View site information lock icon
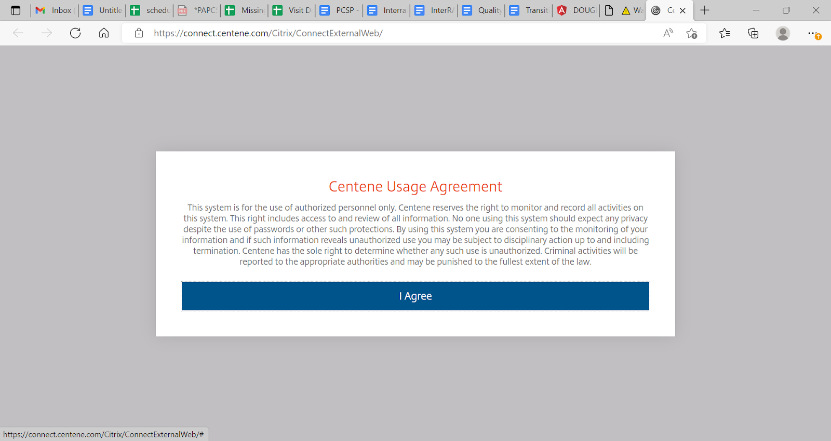831x441 pixels. pos(139,33)
